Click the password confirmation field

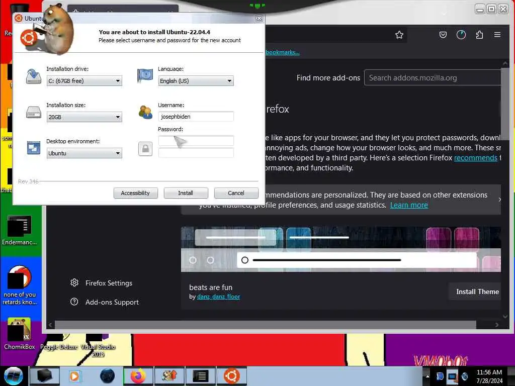coord(196,153)
